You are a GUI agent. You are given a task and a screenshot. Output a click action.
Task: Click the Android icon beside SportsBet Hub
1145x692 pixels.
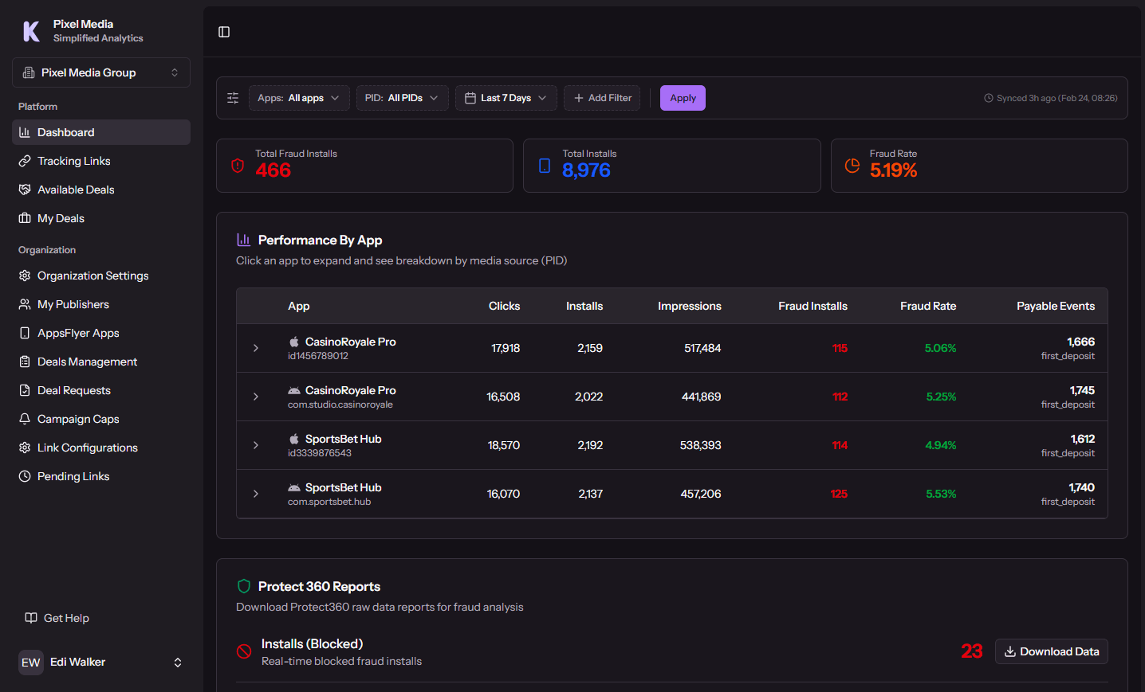click(293, 487)
